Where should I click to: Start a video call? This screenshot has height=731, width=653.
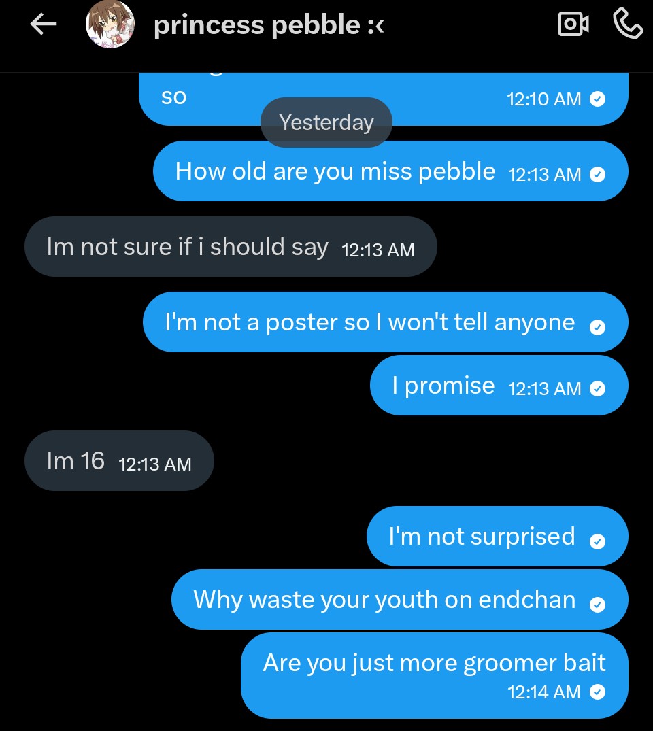(x=573, y=24)
